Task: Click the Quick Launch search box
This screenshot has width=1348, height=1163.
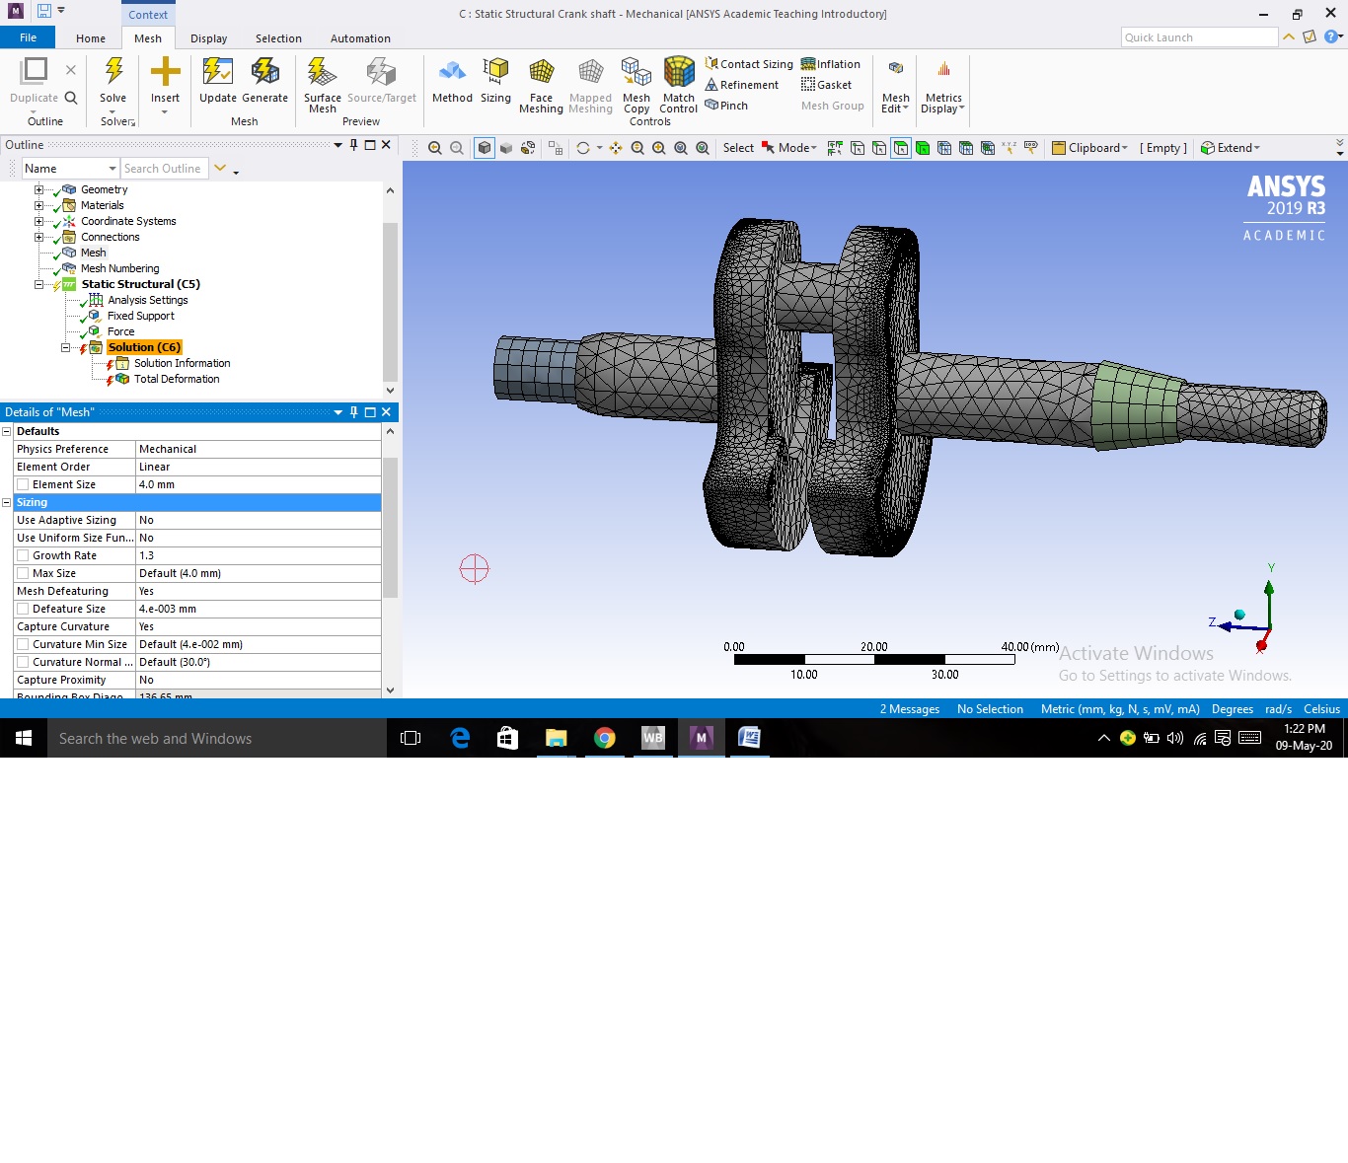Action: click(1199, 37)
